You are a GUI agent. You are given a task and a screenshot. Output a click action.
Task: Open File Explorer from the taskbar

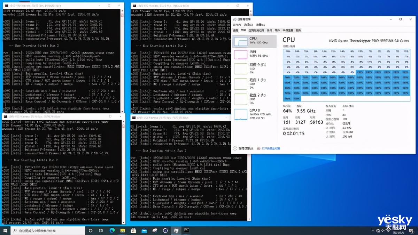[x=123, y=230]
